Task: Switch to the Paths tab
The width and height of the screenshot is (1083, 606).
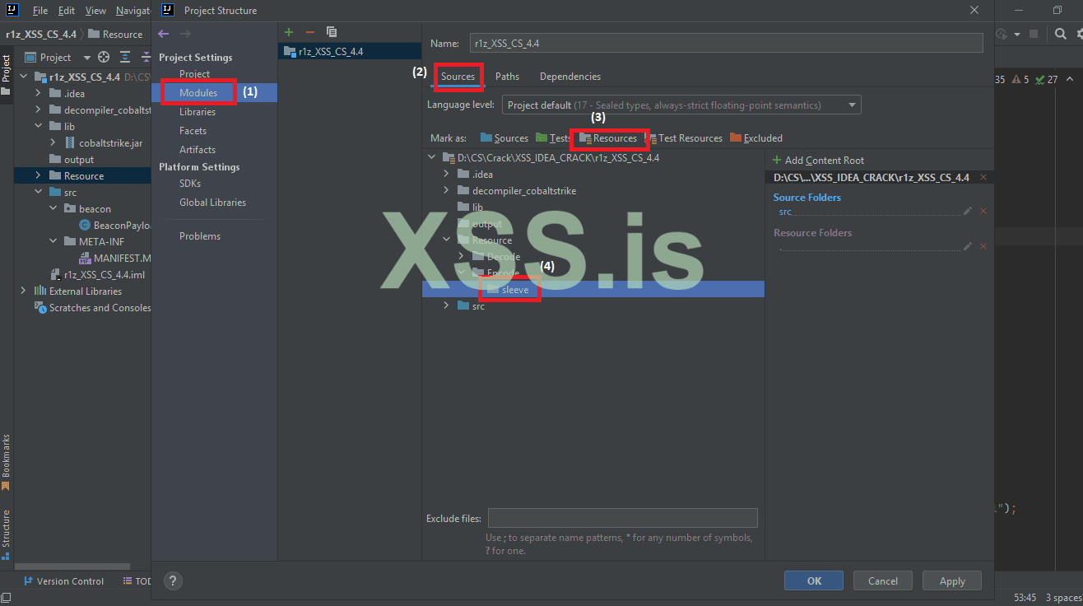Action: click(x=507, y=77)
